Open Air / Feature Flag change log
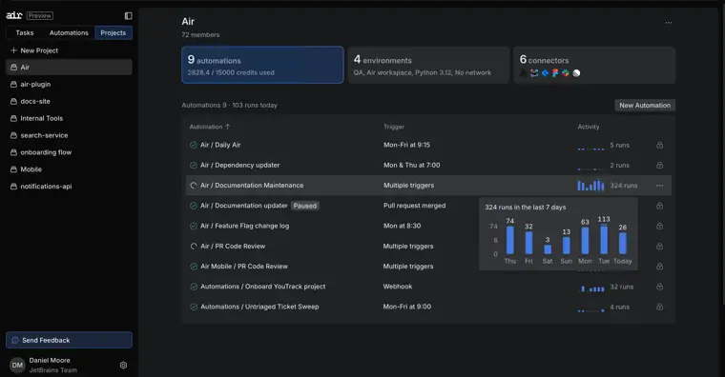Image resolution: width=725 pixels, height=377 pixels. click(244, 227)
